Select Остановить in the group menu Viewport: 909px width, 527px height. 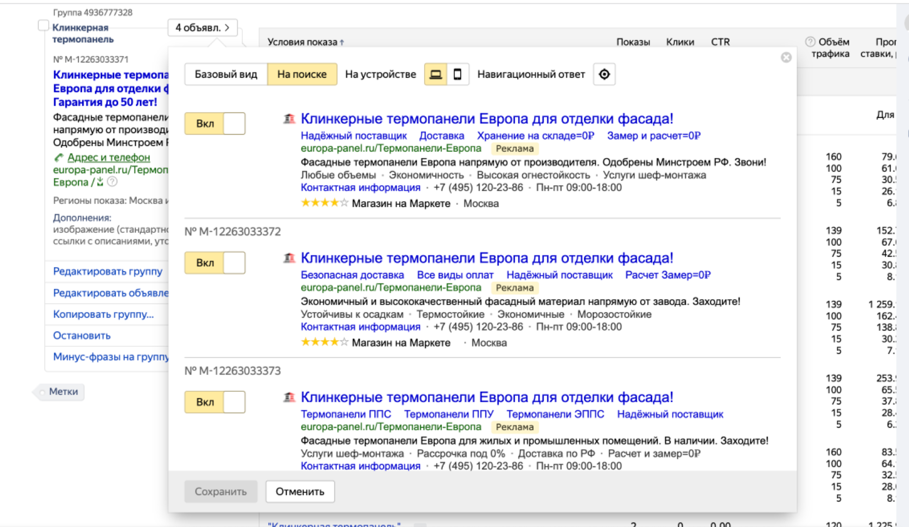[x=81, y=335]
